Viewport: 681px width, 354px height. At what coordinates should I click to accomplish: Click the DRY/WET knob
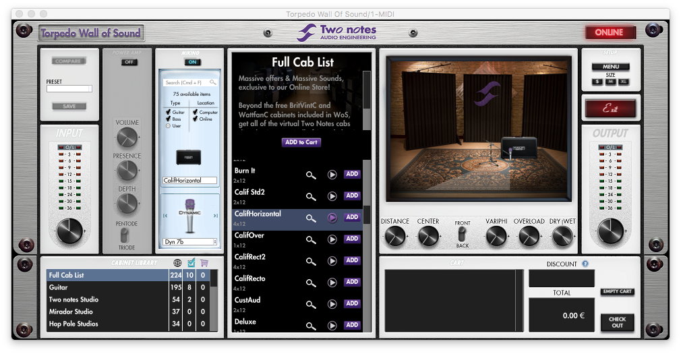pyautogui.click(x=562, y=236)
